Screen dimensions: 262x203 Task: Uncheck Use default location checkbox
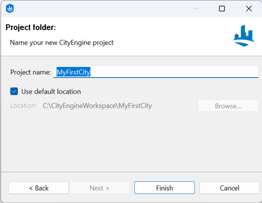point(14,91)
